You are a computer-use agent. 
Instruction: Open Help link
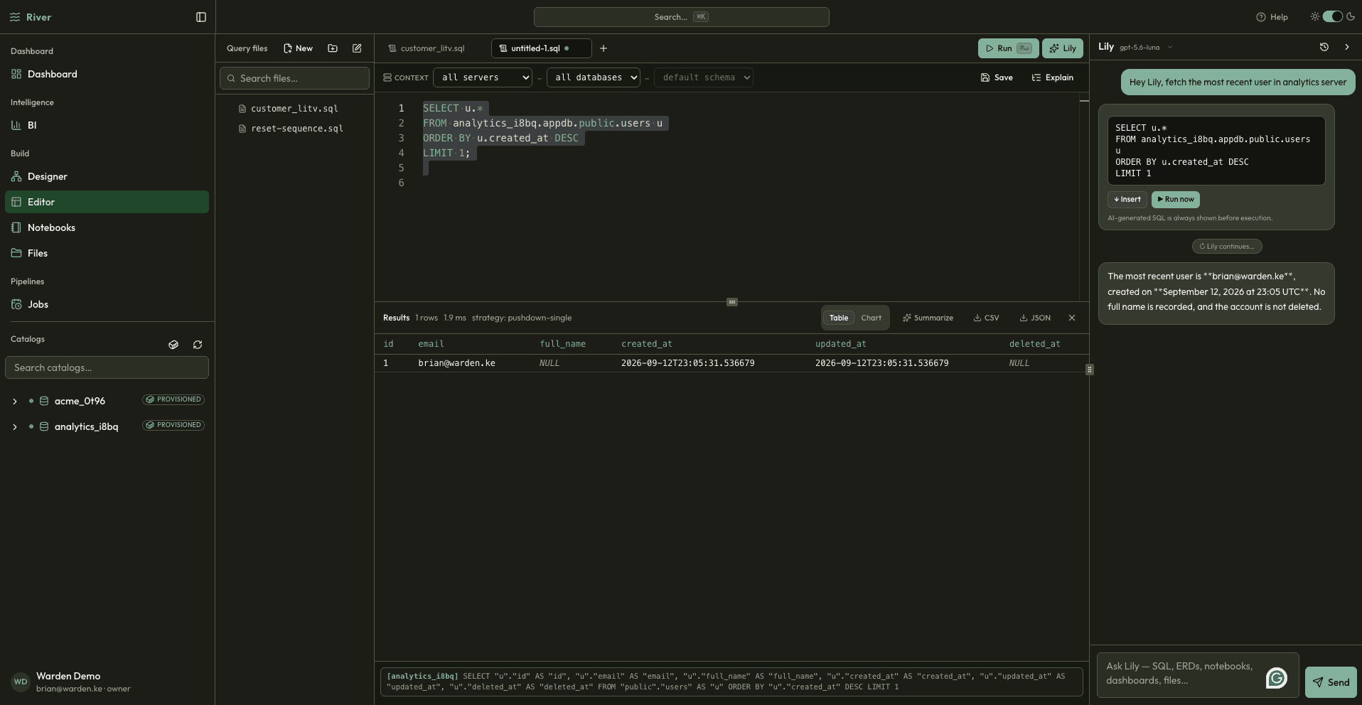tap(1272, 17)
